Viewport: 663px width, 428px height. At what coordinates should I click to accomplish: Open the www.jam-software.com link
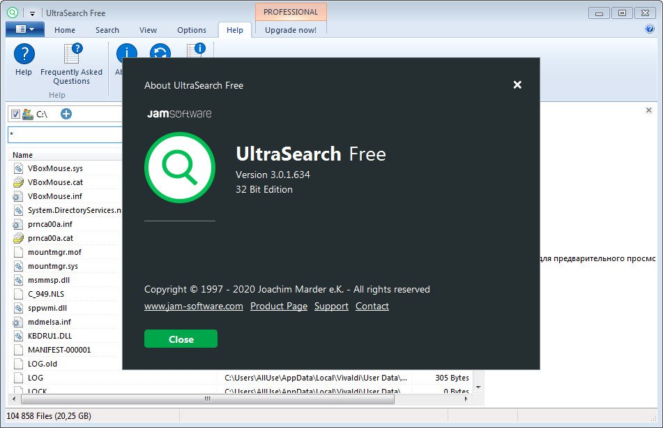(x=194, y=306)
